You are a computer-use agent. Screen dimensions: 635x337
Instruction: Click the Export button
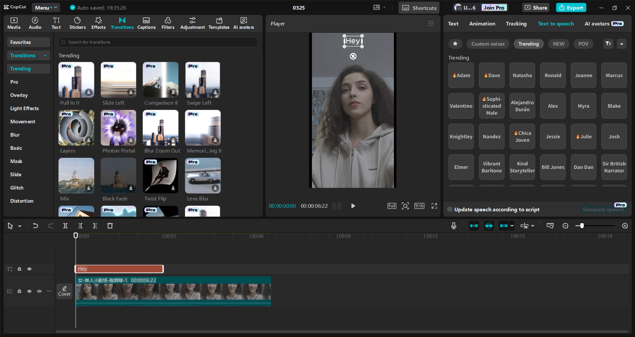[x=571, y=7]
